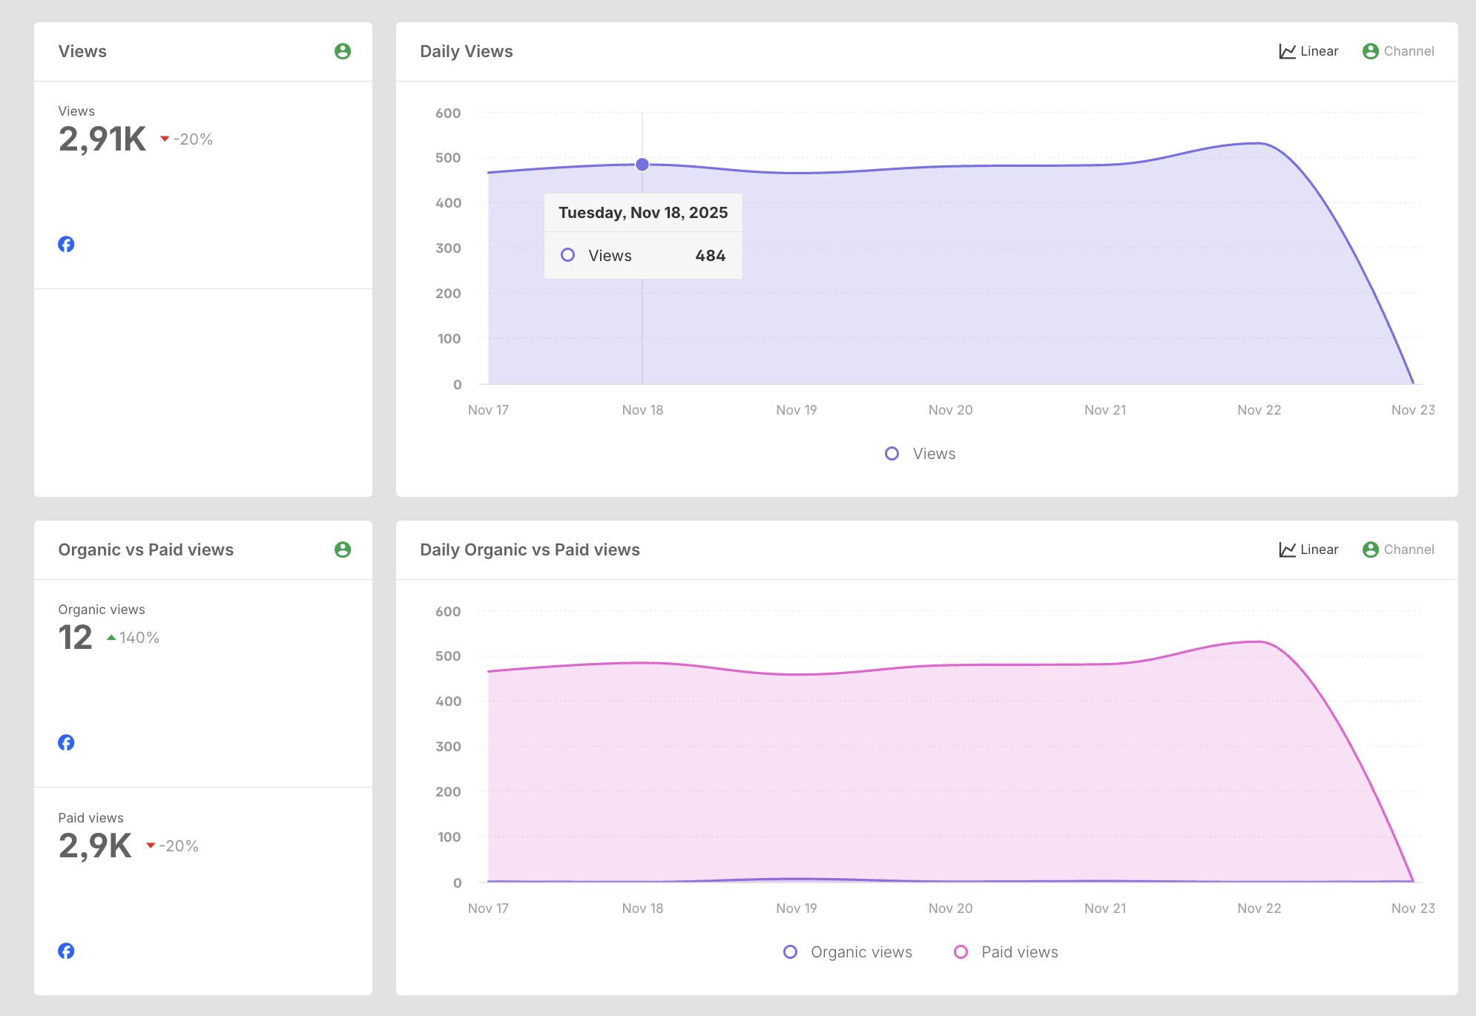Click highlighted Nov 18 data point on Views chart
1476x1016 pixels.
tap(642, 165)
